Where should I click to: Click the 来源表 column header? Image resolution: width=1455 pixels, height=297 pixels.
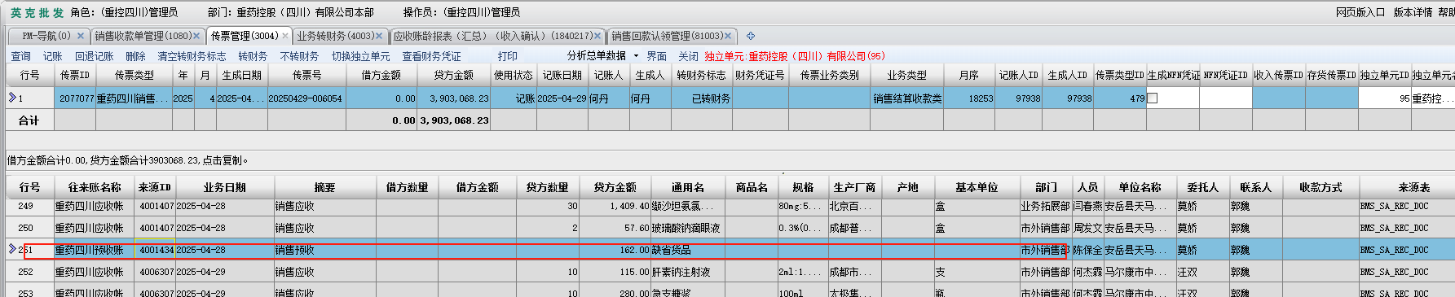[x=1413, y=187]
